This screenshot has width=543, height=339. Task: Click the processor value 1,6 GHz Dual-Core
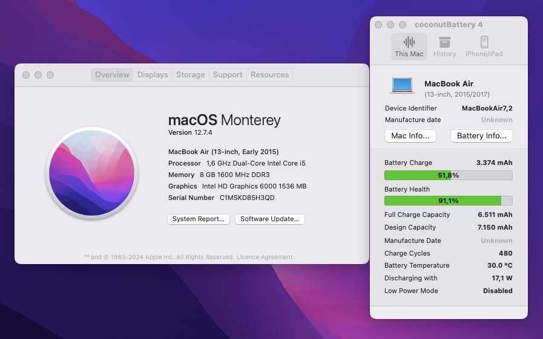pyautogui.click(x=256, y=163)
